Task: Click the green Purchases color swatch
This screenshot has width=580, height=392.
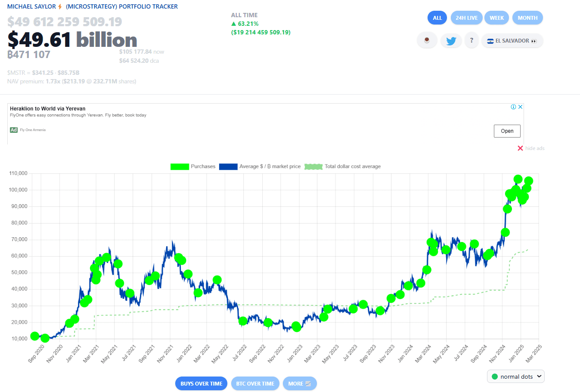Action: point(180,166)
